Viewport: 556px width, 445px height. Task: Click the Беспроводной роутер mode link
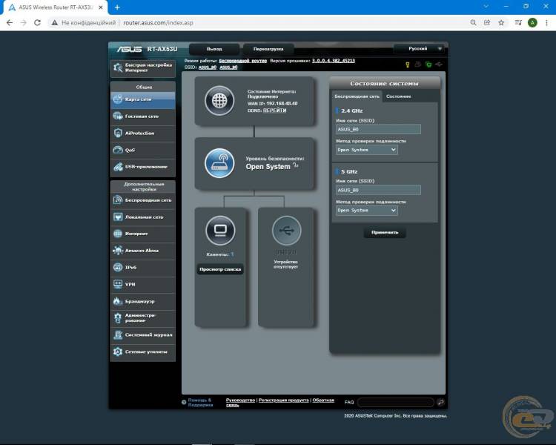[x=243, y=61]
